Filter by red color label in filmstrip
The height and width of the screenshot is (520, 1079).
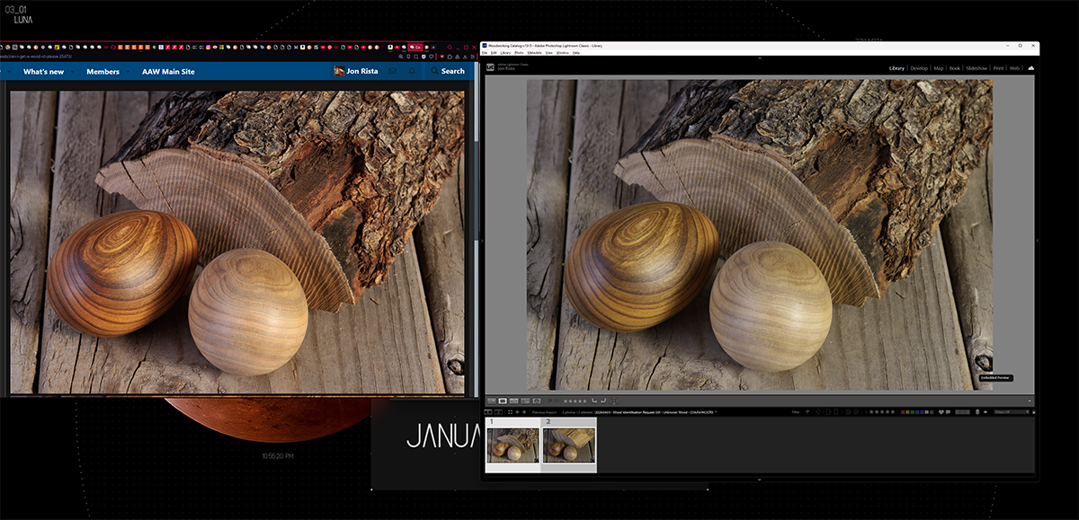pos(903,412)
